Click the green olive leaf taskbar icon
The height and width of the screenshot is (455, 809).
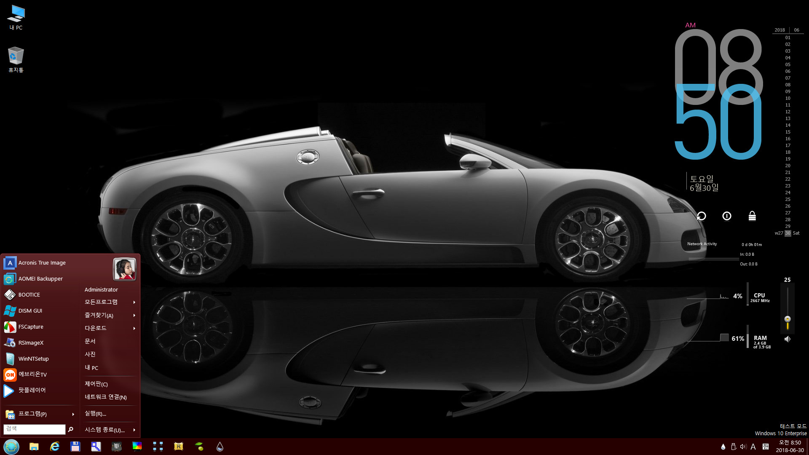[x=199, y=447]
